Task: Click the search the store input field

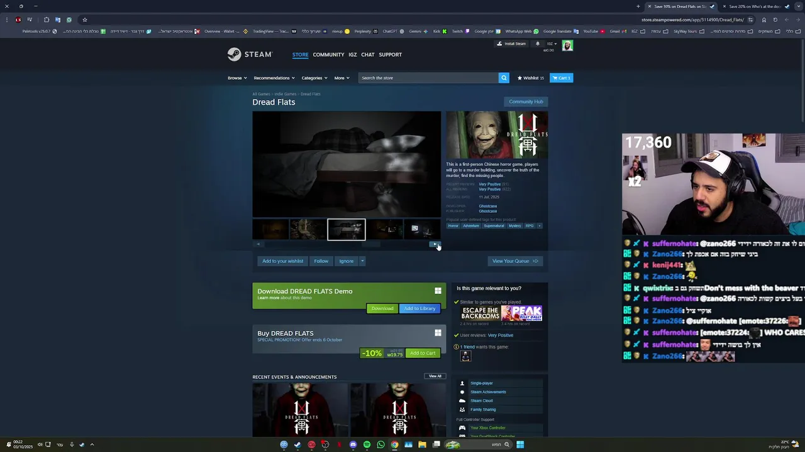Action: click(428, 78)
